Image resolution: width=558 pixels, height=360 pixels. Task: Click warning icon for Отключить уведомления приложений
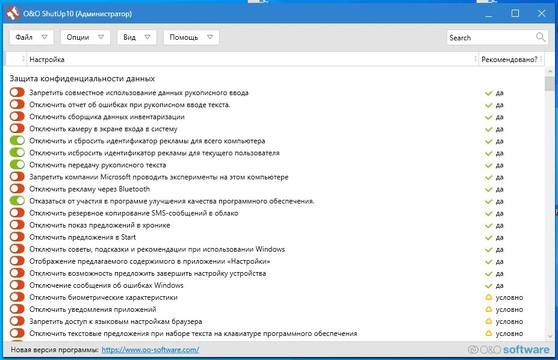pos(489,309)
